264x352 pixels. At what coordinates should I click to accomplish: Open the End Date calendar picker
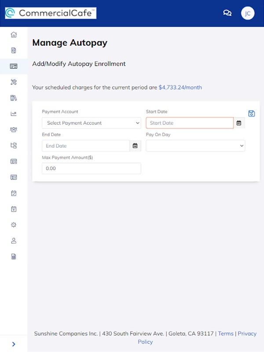135,146
